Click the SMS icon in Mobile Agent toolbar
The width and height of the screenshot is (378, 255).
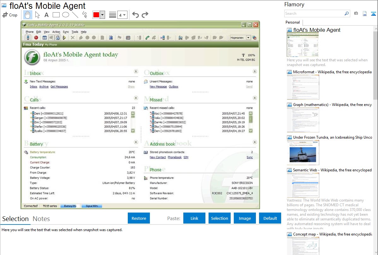tap(180, 38)
